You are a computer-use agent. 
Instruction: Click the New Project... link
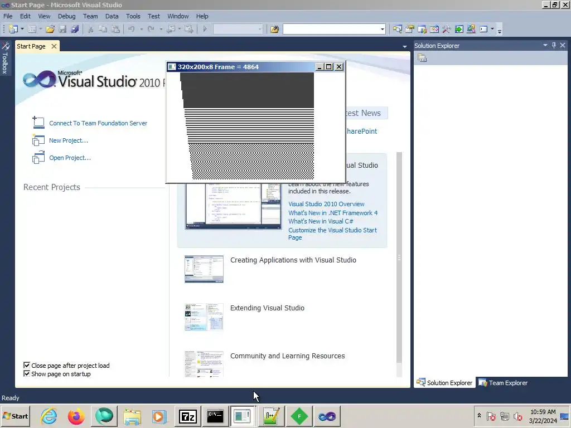point(69,140)
